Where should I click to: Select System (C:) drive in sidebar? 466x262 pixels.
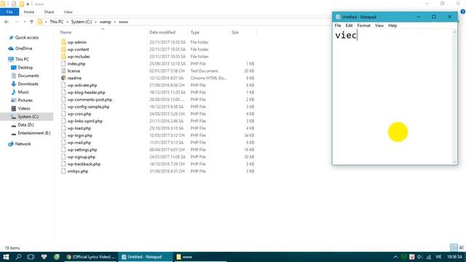[27, 116]
